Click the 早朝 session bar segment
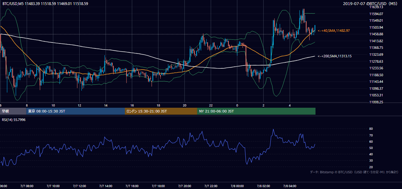 pos(13,111)
